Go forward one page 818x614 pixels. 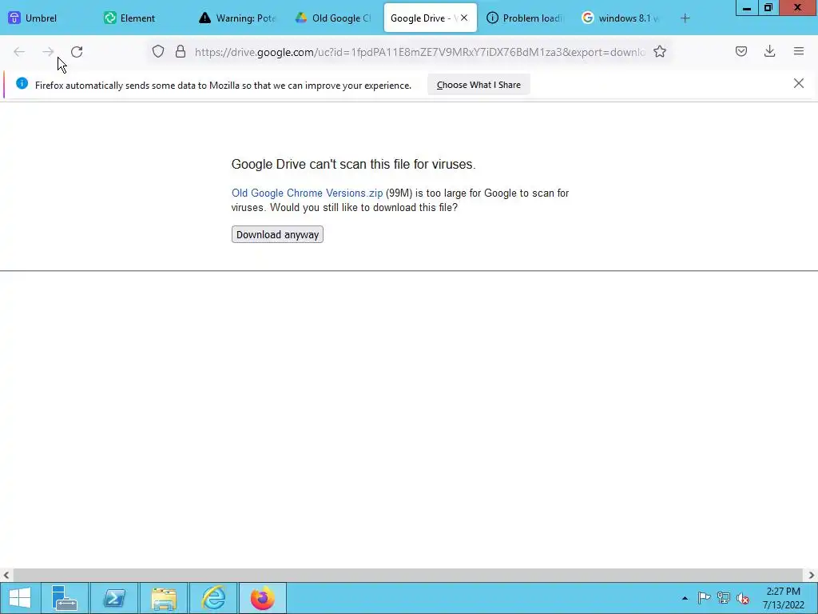[48, 52]
